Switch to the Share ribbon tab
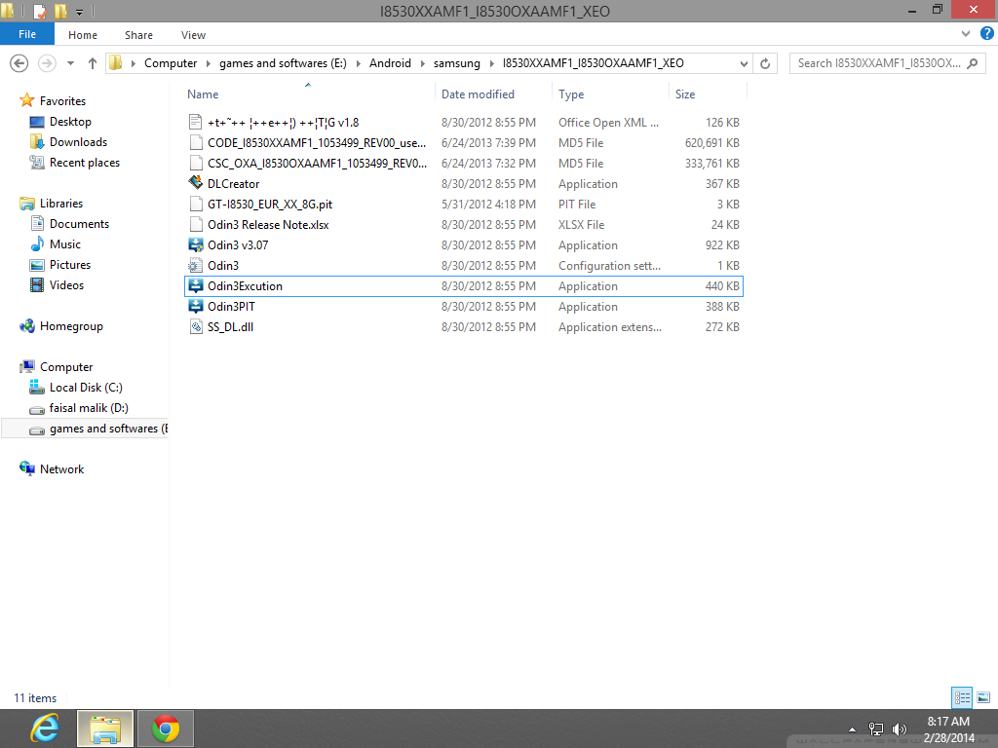This screenshot has height=748, width=998. 138,34
